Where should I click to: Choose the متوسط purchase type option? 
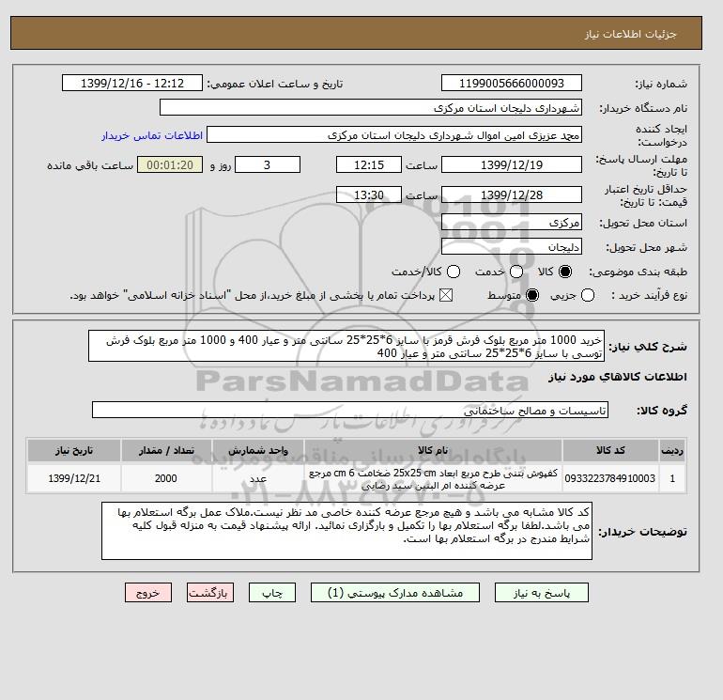532,295
